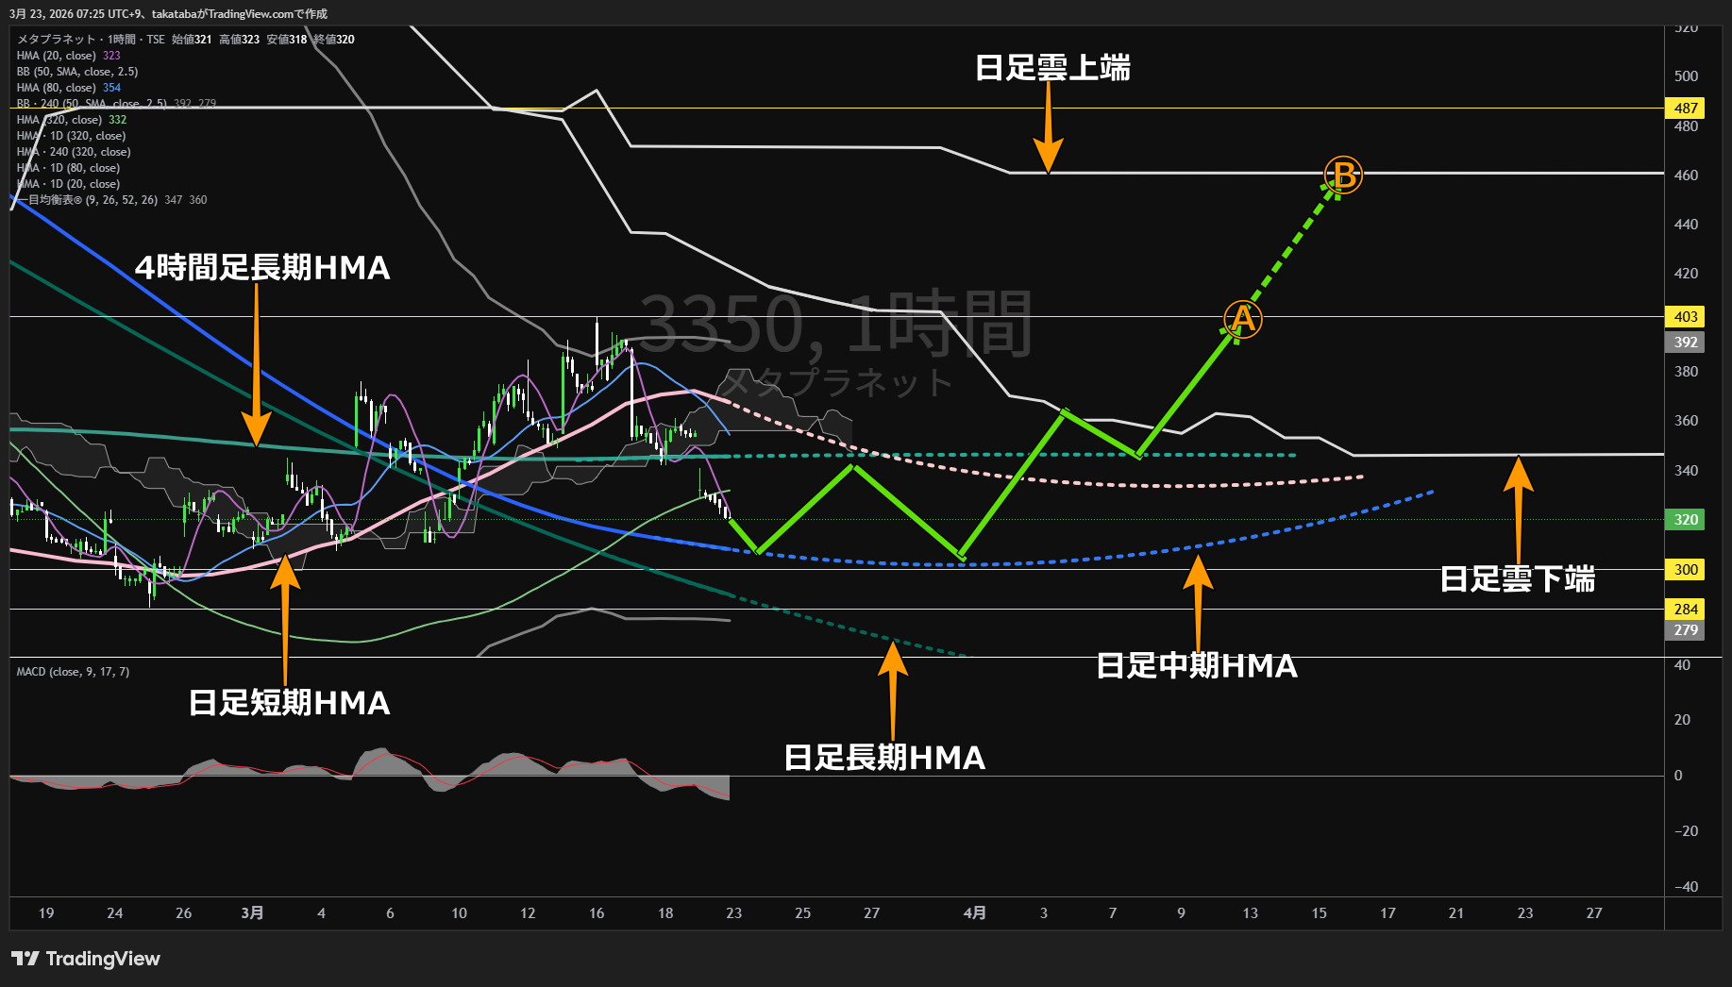Click the chart creation timestamp header text

(x=168, y=14)
